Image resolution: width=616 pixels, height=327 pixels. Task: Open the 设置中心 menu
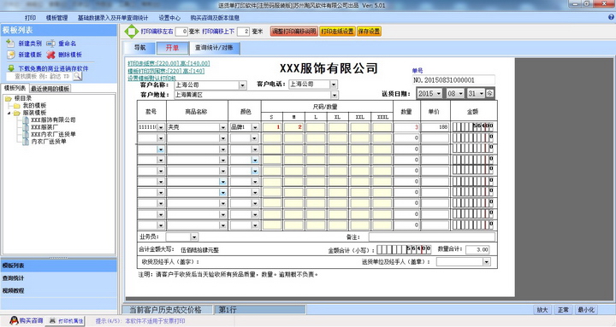(x=169, y=18)
